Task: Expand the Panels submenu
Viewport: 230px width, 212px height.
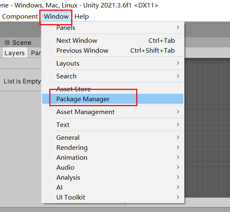Action: click(113, 27)
